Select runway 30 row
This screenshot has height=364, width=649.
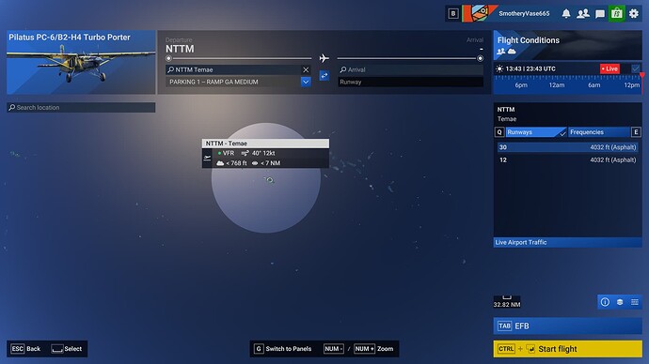(567, 147)
